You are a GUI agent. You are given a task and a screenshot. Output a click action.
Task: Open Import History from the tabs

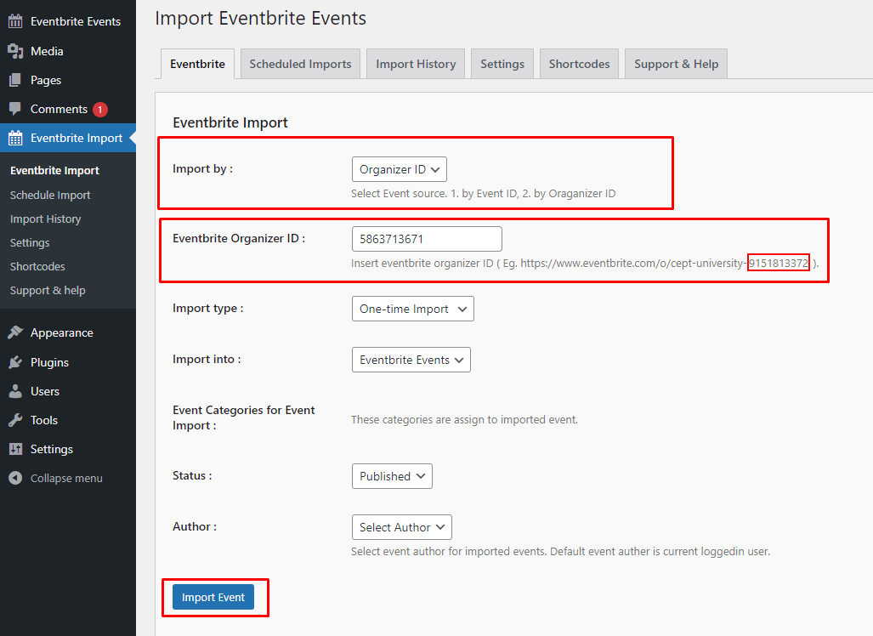[x=415, y=63]
